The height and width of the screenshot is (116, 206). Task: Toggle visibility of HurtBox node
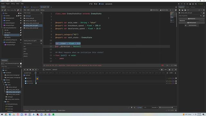tap(21, 16)
